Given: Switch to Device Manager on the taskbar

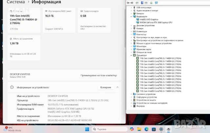Looking at the screenshot, I should tap(168, 129).
